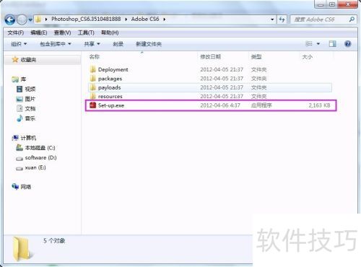Sort by the 大小 column header
This screenshot has width=361, height=267.
[307, 57]
